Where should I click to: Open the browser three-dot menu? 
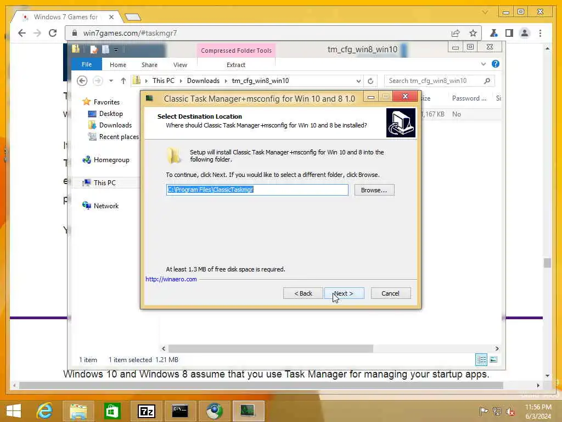click(x=540, y=33)
